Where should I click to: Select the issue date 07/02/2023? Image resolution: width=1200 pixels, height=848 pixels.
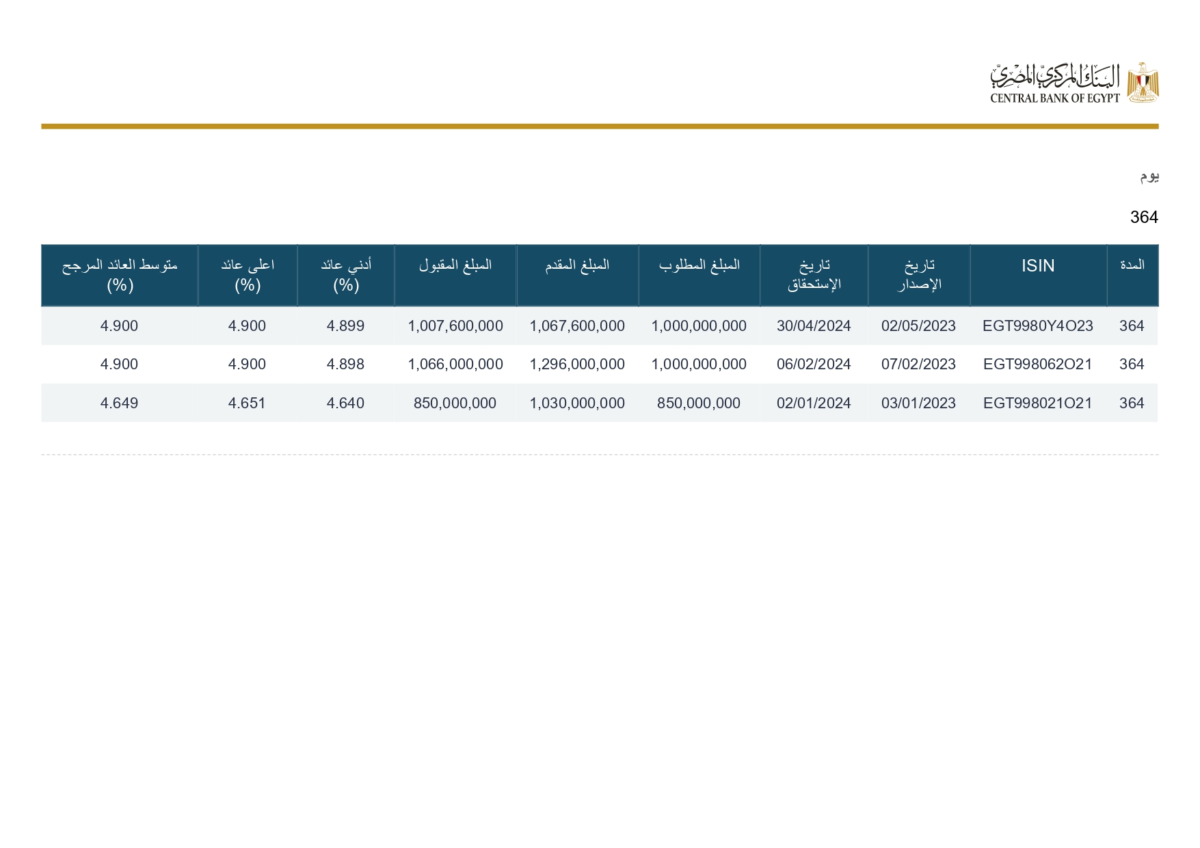918,365
